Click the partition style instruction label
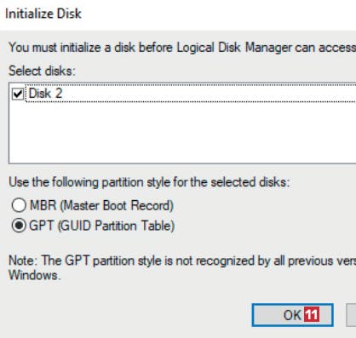The width and height of the screenshot is (356, 338). coord(149,182)
